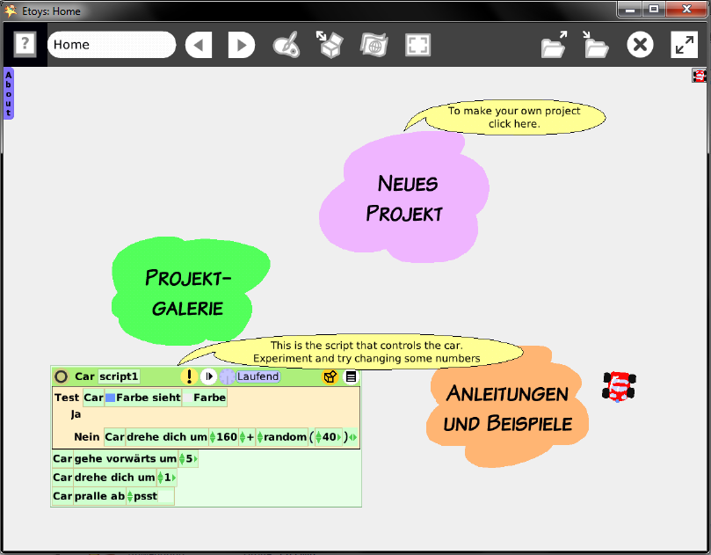Click the language globe flag icon
This screenshot has width=711, height=555.
(374, 45)
